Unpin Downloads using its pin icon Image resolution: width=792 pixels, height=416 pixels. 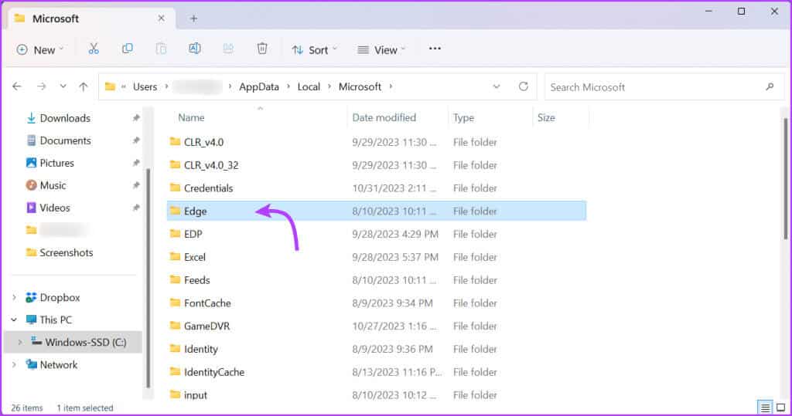136,118
